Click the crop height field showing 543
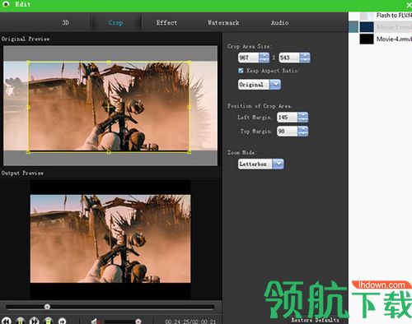This screenshot has height=324, width=412. click(289, 58)
